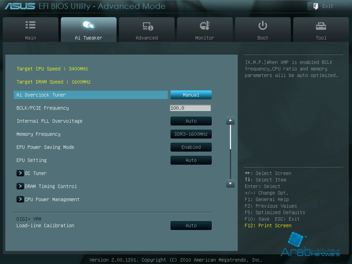Click the F2: Previous Values hint
This screenshot has width=352, height=264.
(271, 206)
